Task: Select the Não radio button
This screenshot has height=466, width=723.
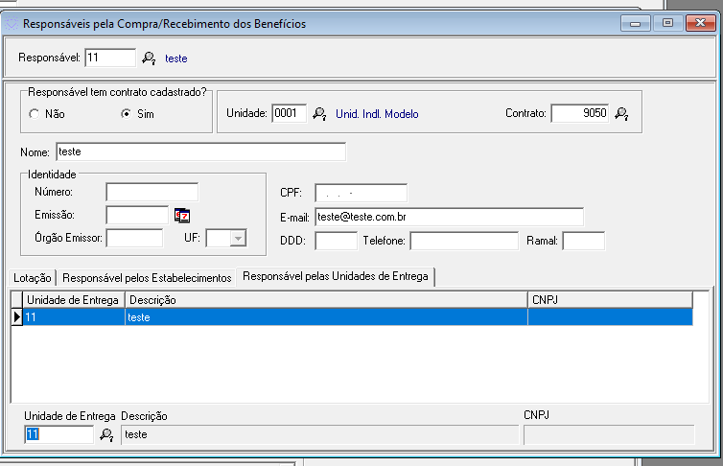Action: click(x=35, y=114)
